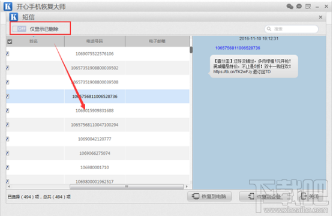
Task: Click the 关闭 close button at bottom
Action: point(310,196)
